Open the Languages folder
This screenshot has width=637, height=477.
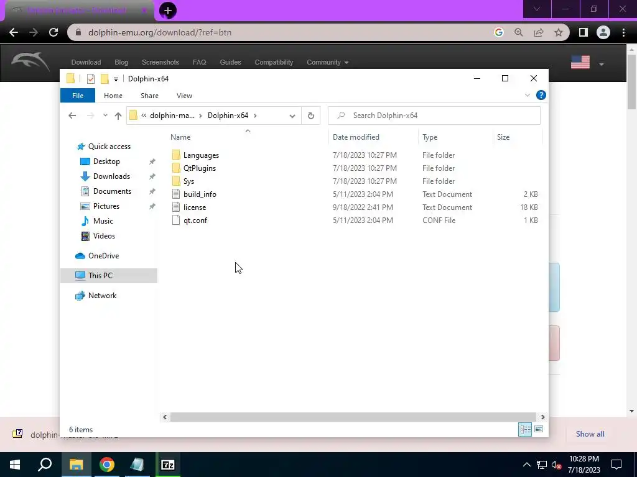[x=201, y=155]
